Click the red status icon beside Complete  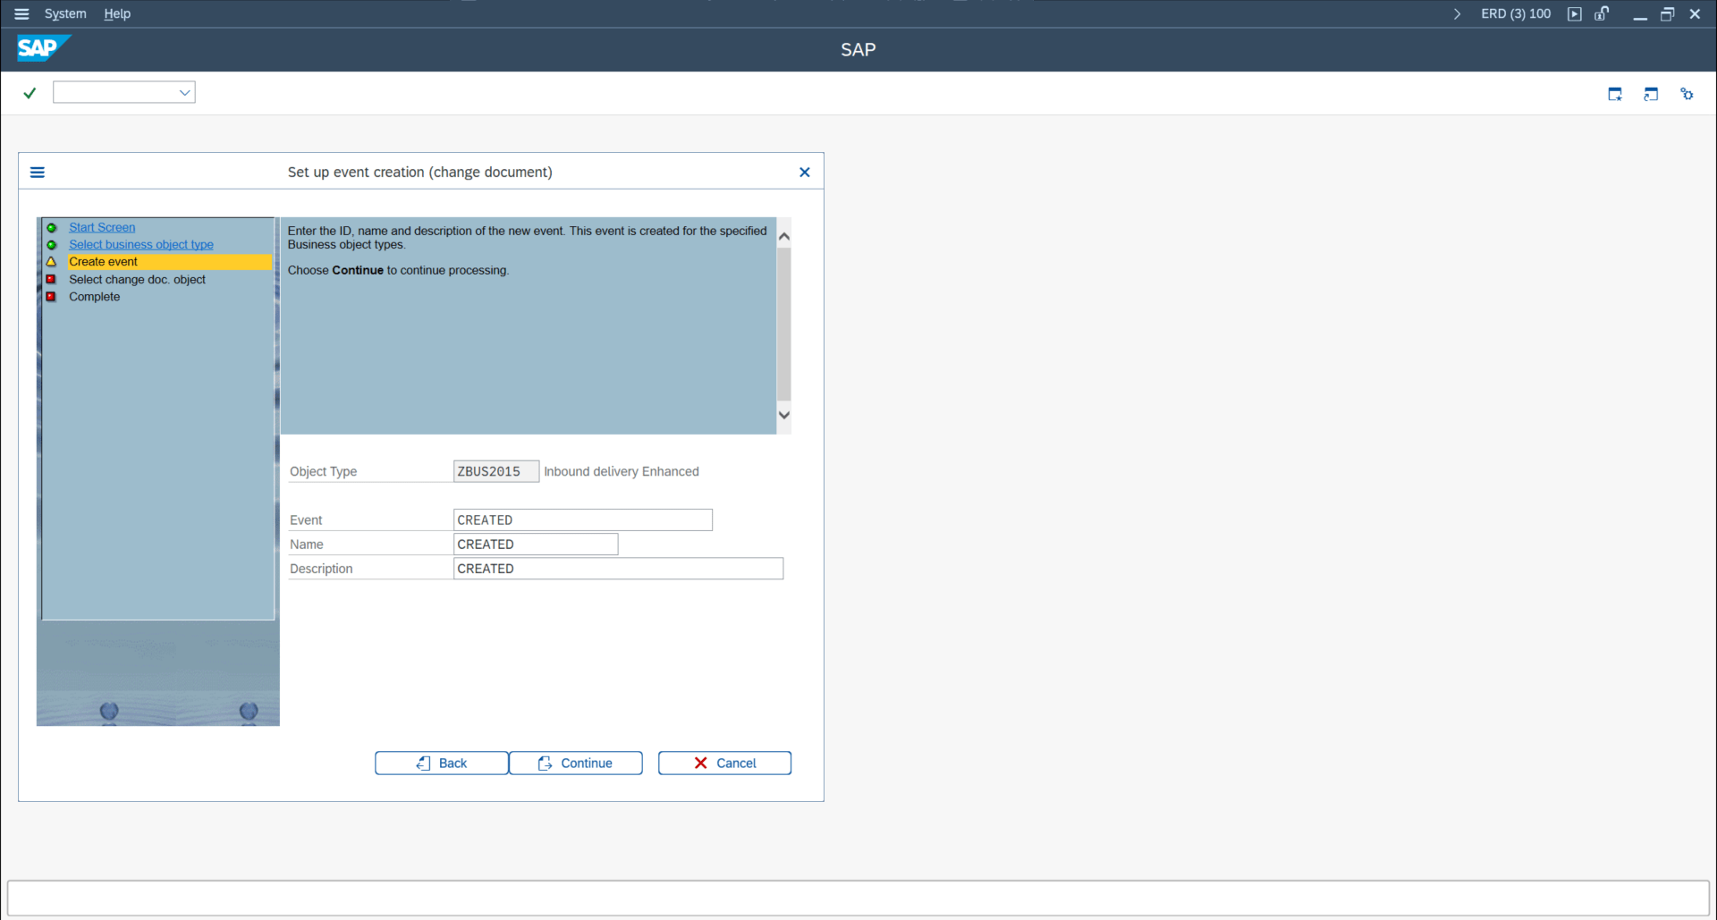(52, 297)
